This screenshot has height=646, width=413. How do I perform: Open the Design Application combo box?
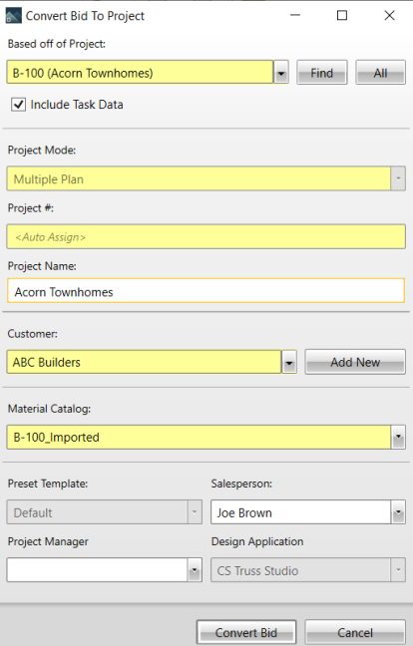(308, 570)
